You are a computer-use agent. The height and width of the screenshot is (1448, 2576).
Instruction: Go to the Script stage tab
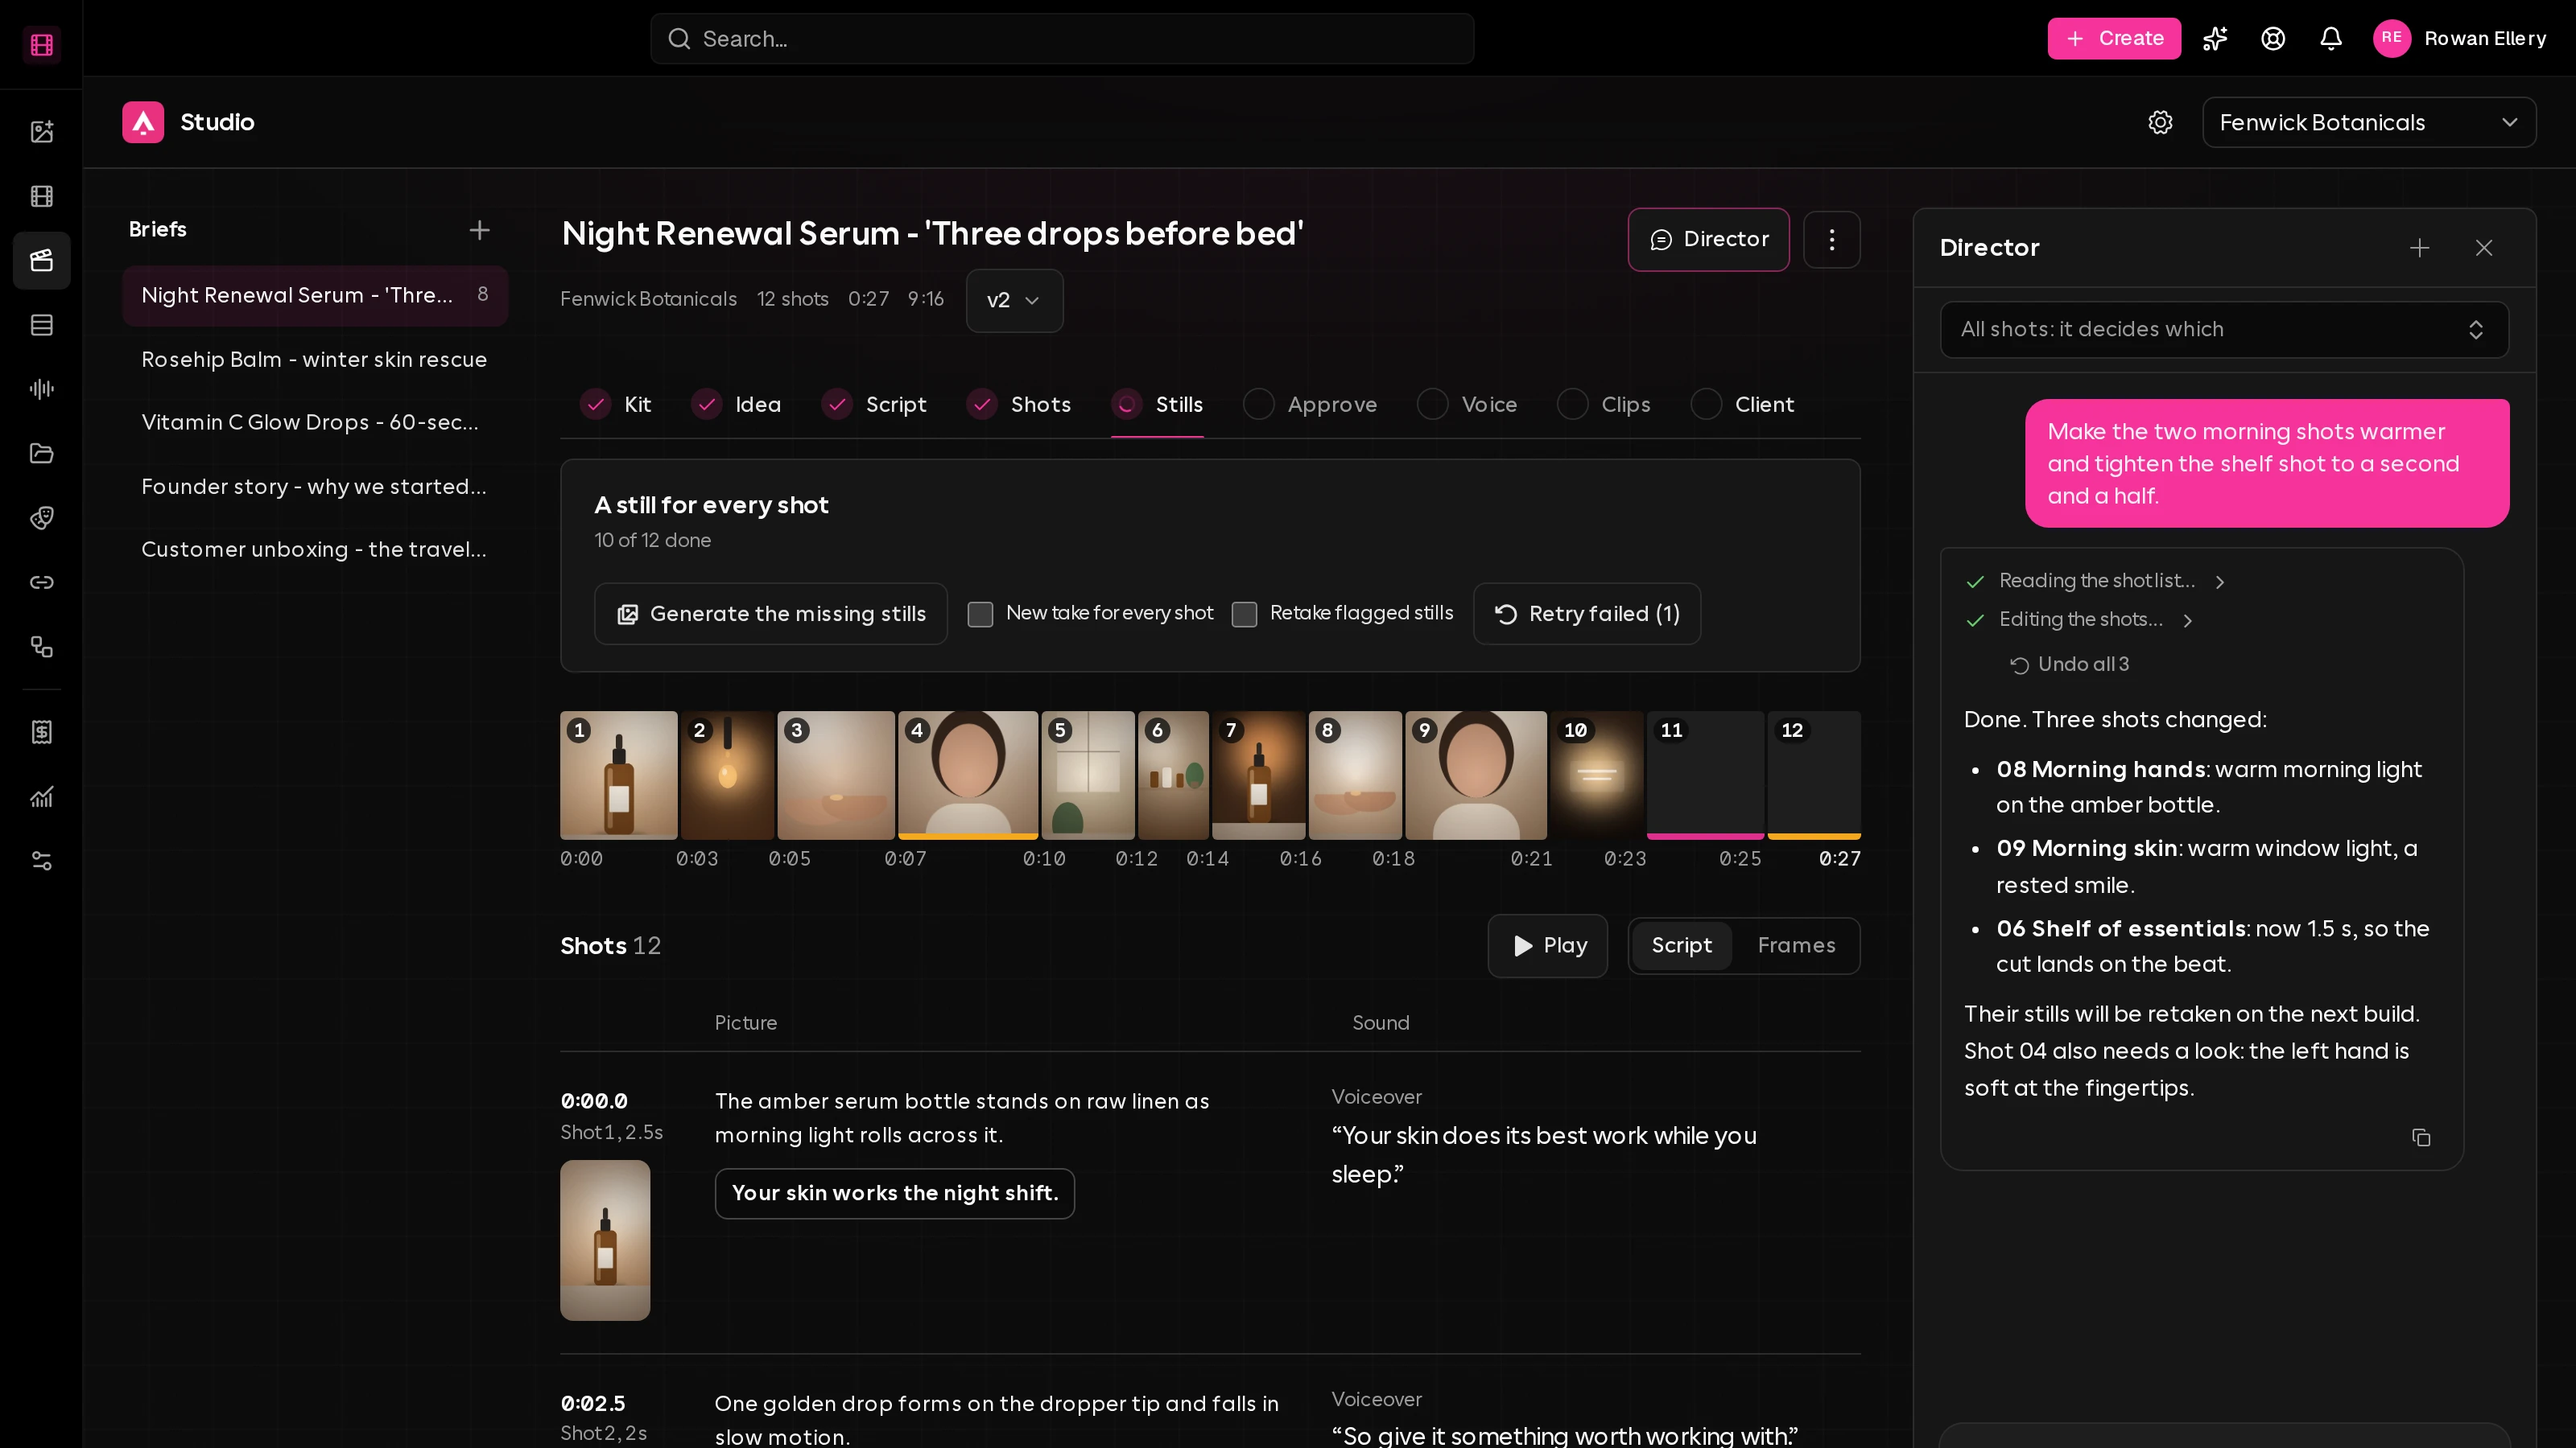coord(874,405)
